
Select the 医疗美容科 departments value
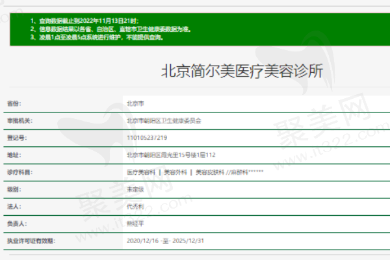pyautogui.click(x=195, y=172)
